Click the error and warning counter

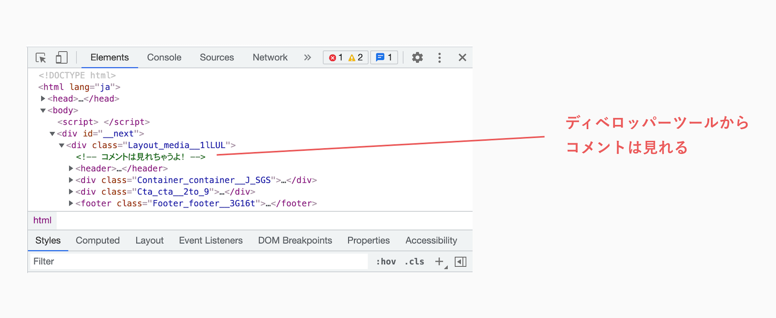pos(346,57)
